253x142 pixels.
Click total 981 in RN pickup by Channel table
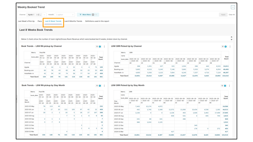101,77
